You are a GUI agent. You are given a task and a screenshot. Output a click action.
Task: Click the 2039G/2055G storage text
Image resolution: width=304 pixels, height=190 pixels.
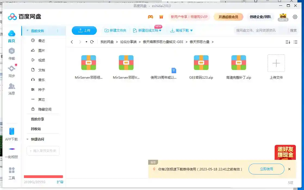click(x=35, y=182)
